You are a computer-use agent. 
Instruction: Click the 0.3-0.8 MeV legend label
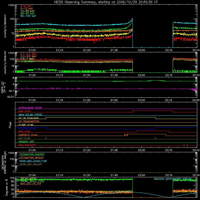click(x=28, y=56)
